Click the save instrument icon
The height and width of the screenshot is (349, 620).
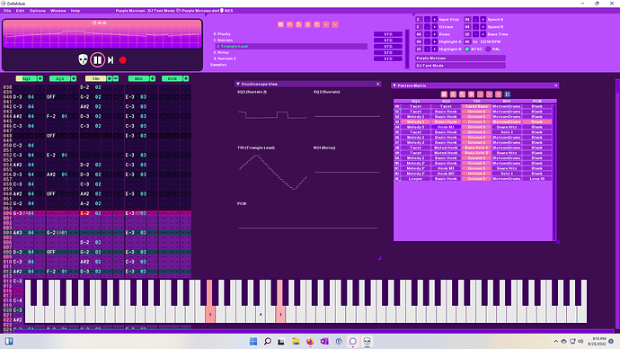pyautogui.click(x=299, y=24)
